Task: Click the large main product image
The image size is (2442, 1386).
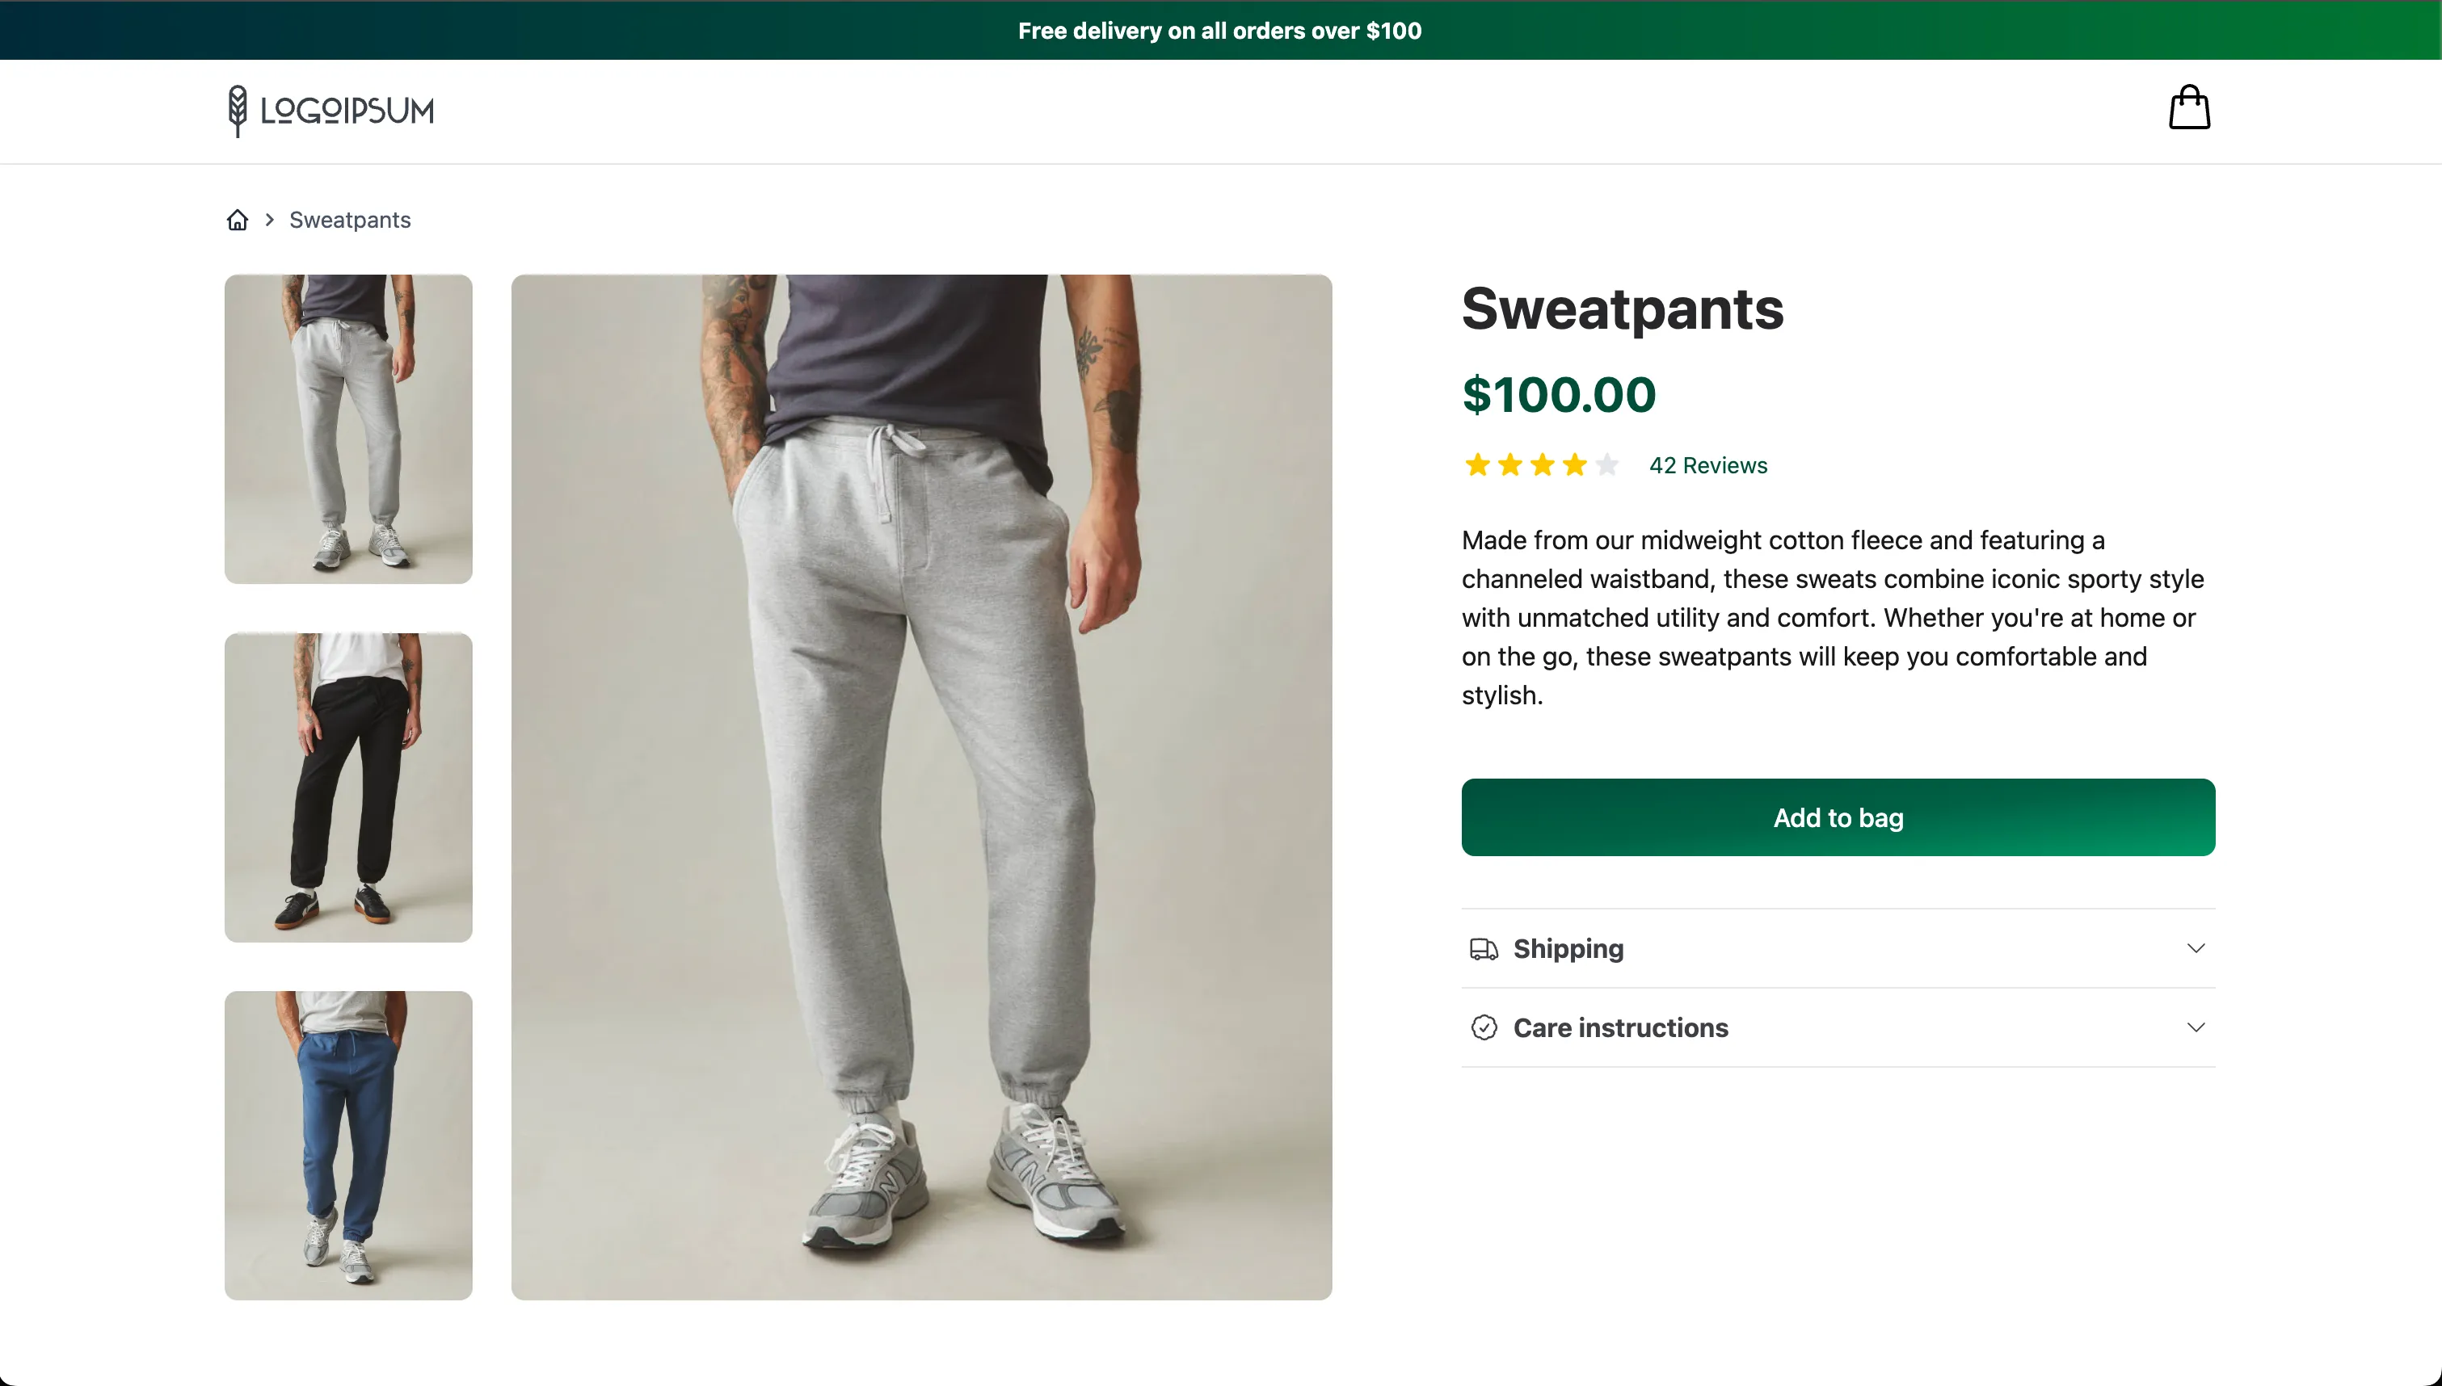Action: point(920,787)
